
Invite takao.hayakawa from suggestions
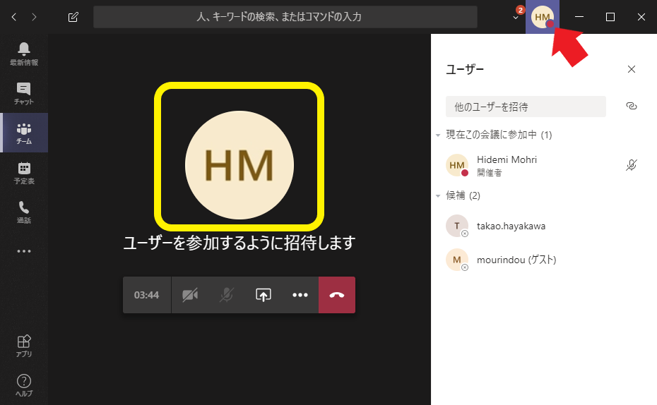tap(511, 226)
